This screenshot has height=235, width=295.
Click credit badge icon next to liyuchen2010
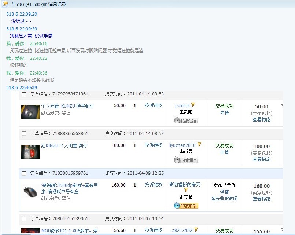(x=199, y=145)
